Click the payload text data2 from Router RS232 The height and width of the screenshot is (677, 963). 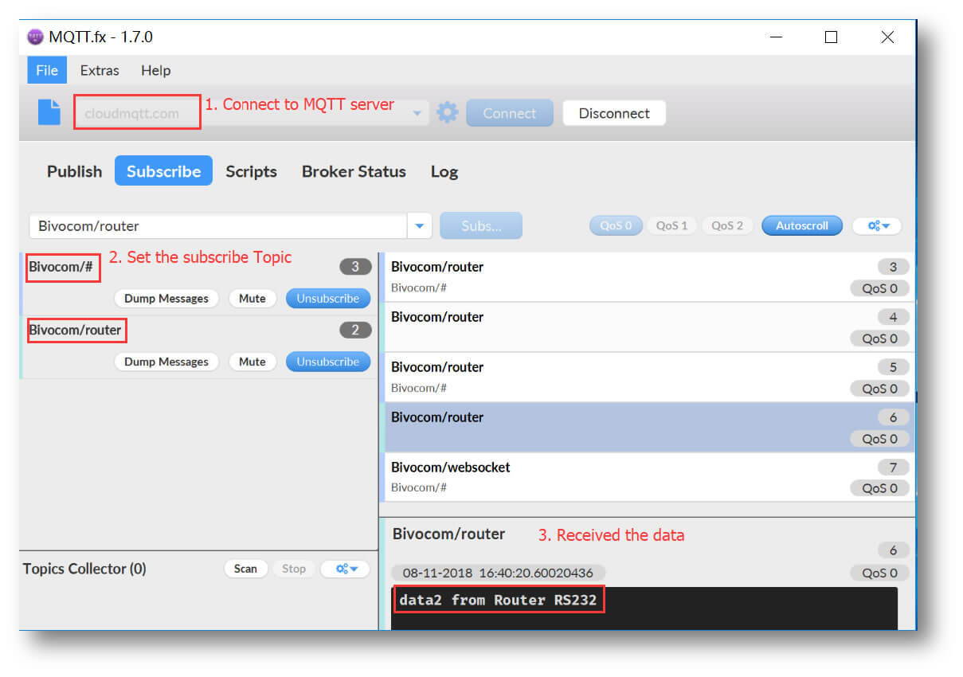(498, 600)
